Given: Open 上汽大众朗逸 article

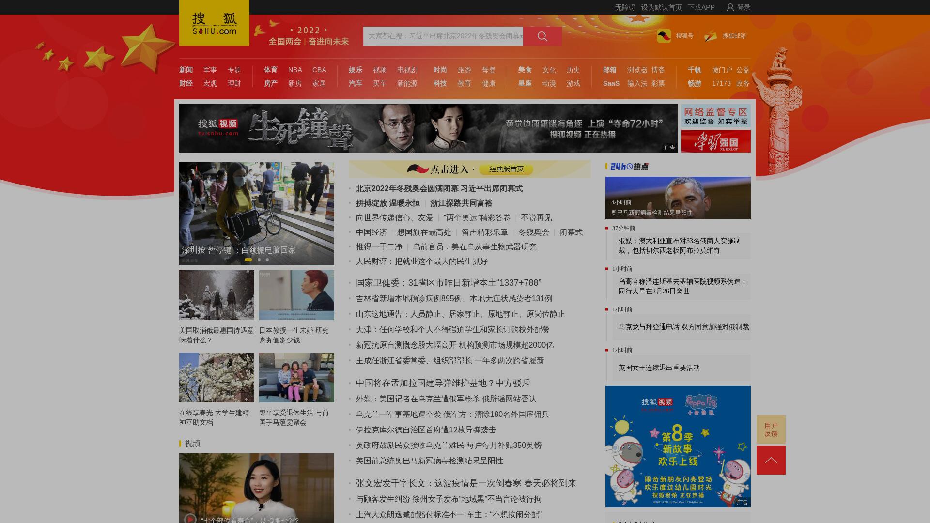Looking at the screenshot, I should [x=449, y=515].
